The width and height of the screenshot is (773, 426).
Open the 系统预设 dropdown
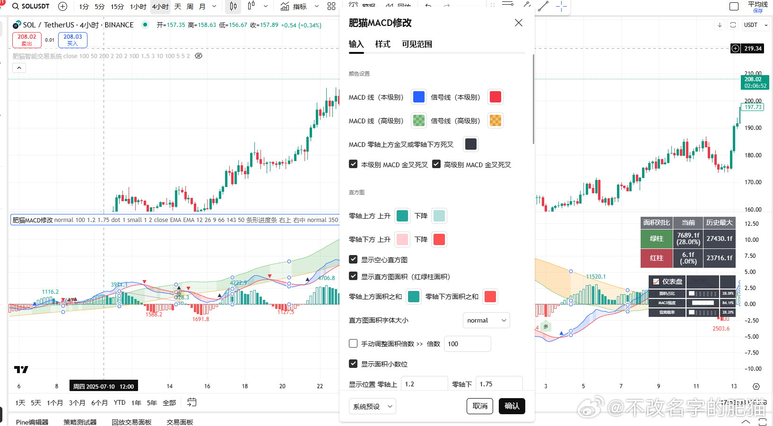tap(373, 406)
